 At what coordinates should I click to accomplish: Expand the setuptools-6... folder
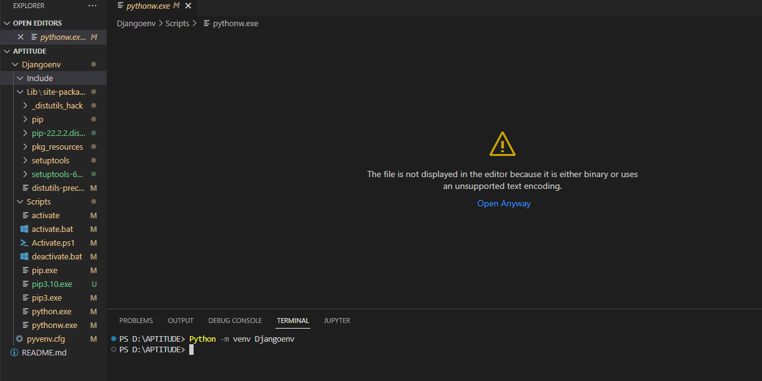coord(25,174)
